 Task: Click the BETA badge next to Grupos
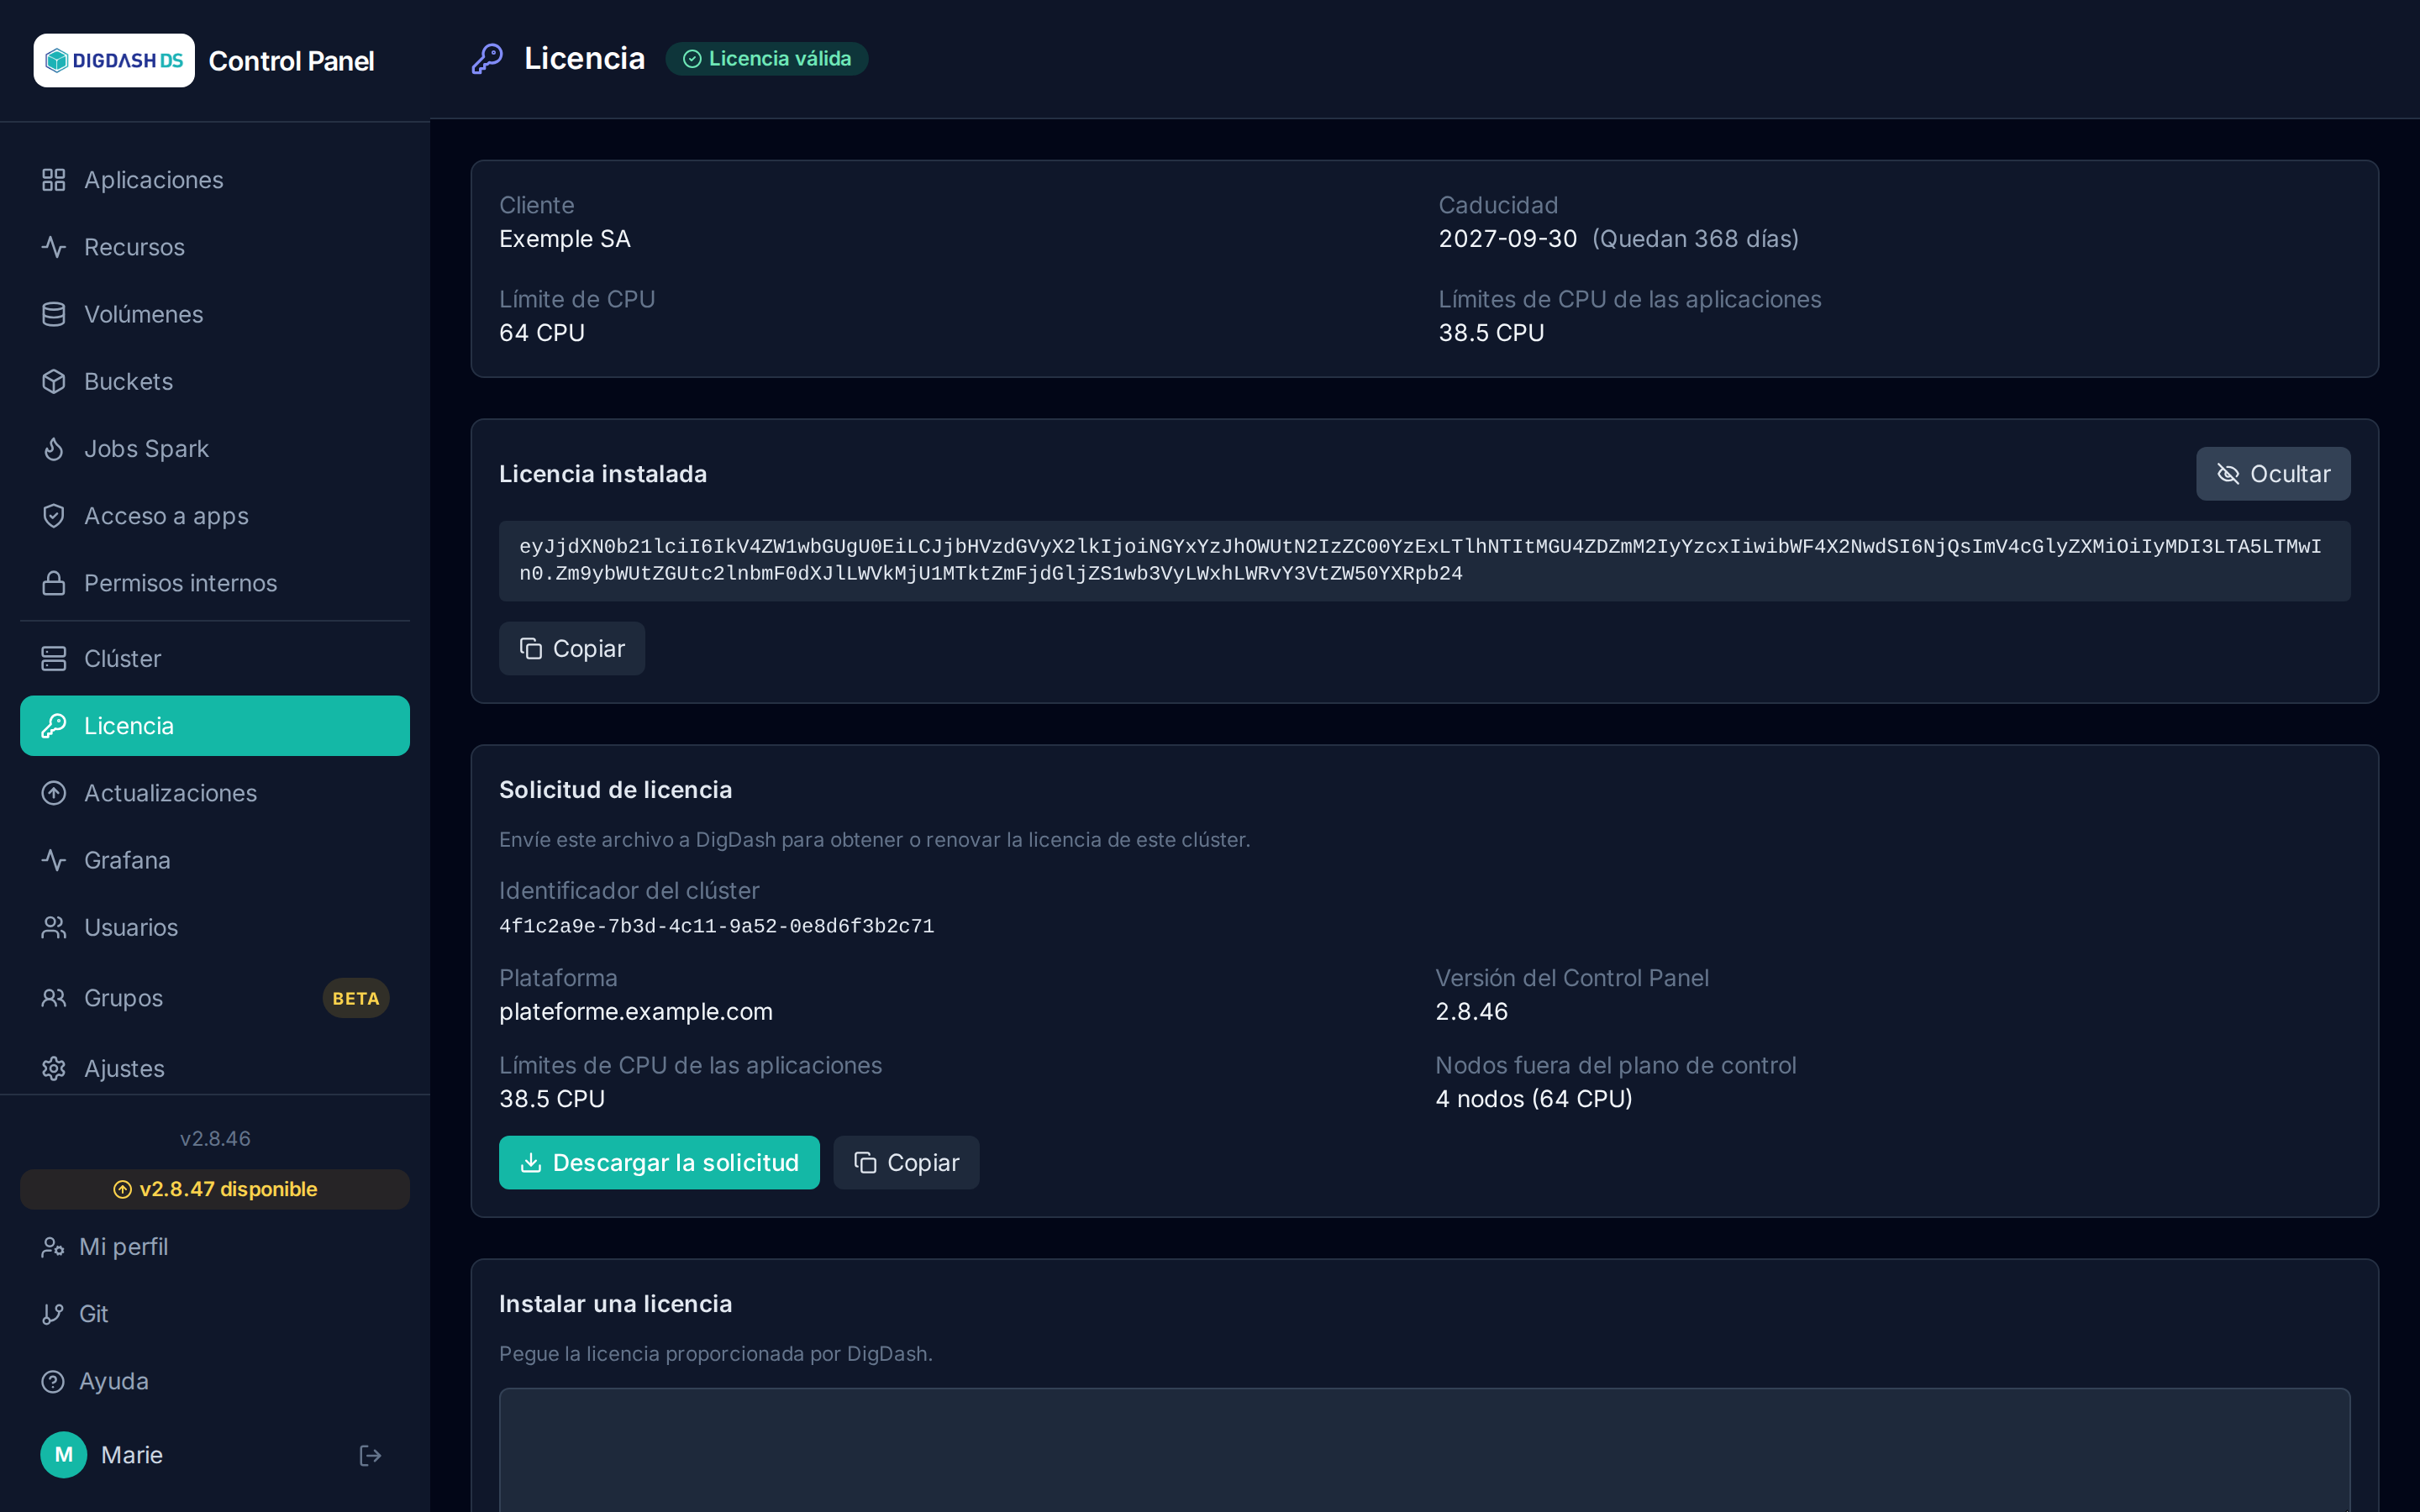(x=356, y=998)
